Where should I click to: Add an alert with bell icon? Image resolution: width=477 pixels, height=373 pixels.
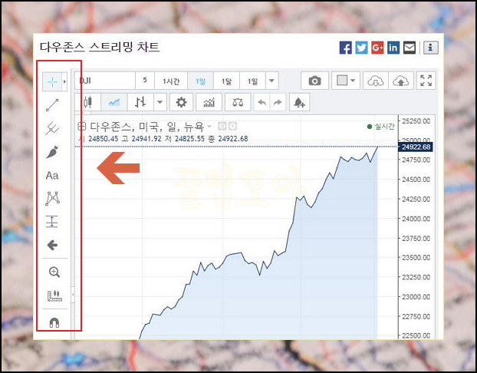[x=299, y=102]
